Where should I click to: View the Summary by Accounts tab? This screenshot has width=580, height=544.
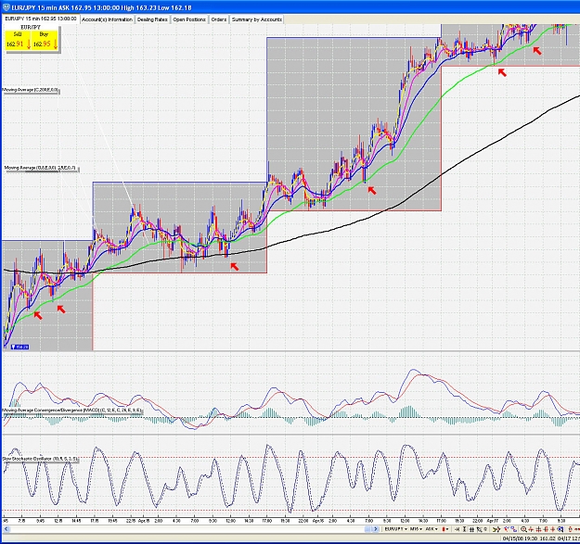257,19
